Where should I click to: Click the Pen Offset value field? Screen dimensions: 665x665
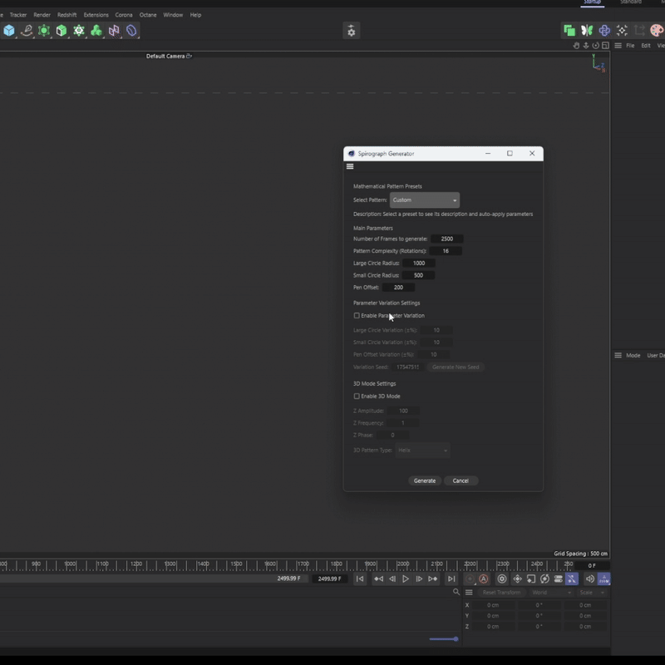pyautogui.click(x=398, y=288)
